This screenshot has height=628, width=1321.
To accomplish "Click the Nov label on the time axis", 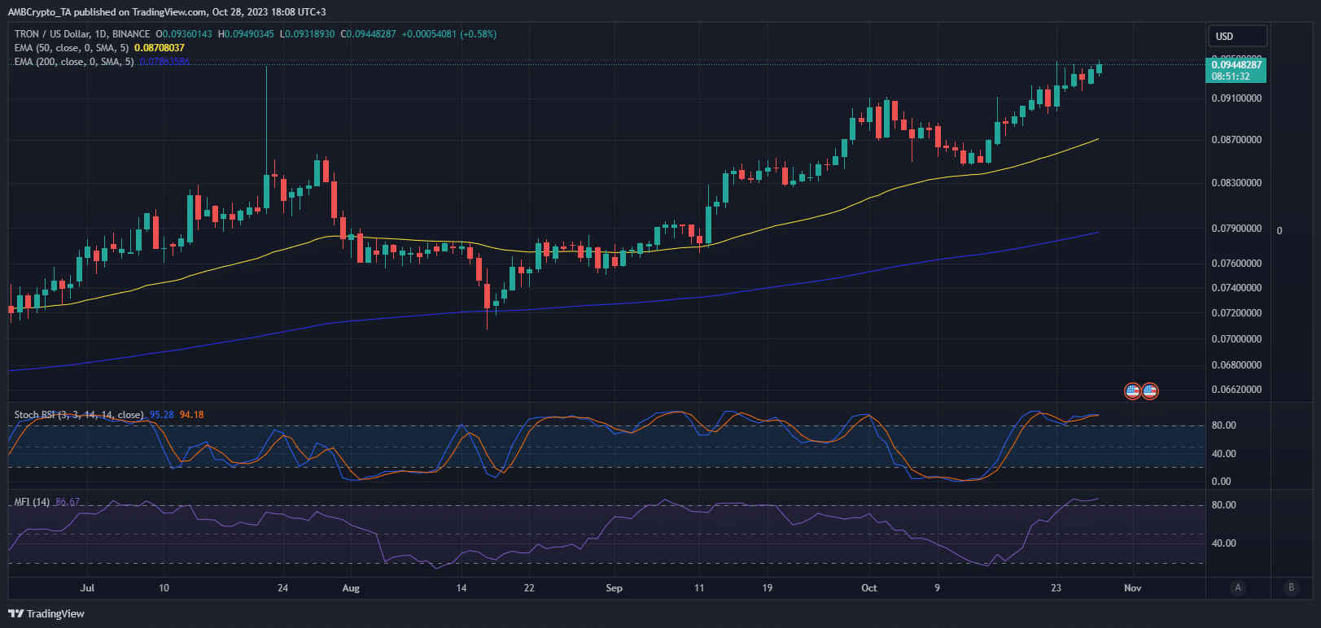I will (1133, 588).
